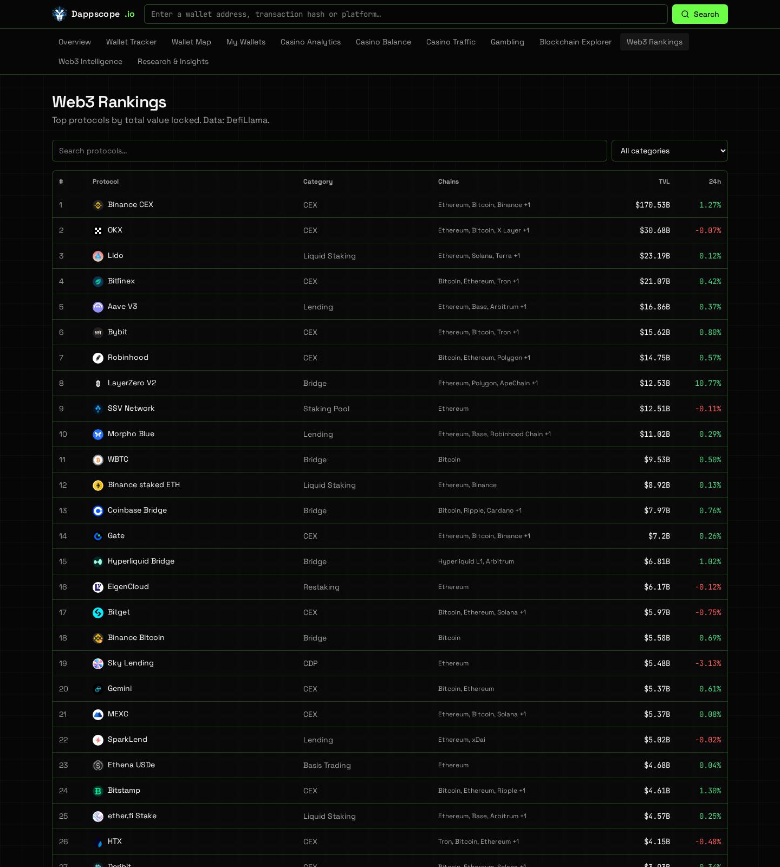Click the Lido protocol icon
The height and width of the screenshot is (867, 780).
tap(98, 256)
